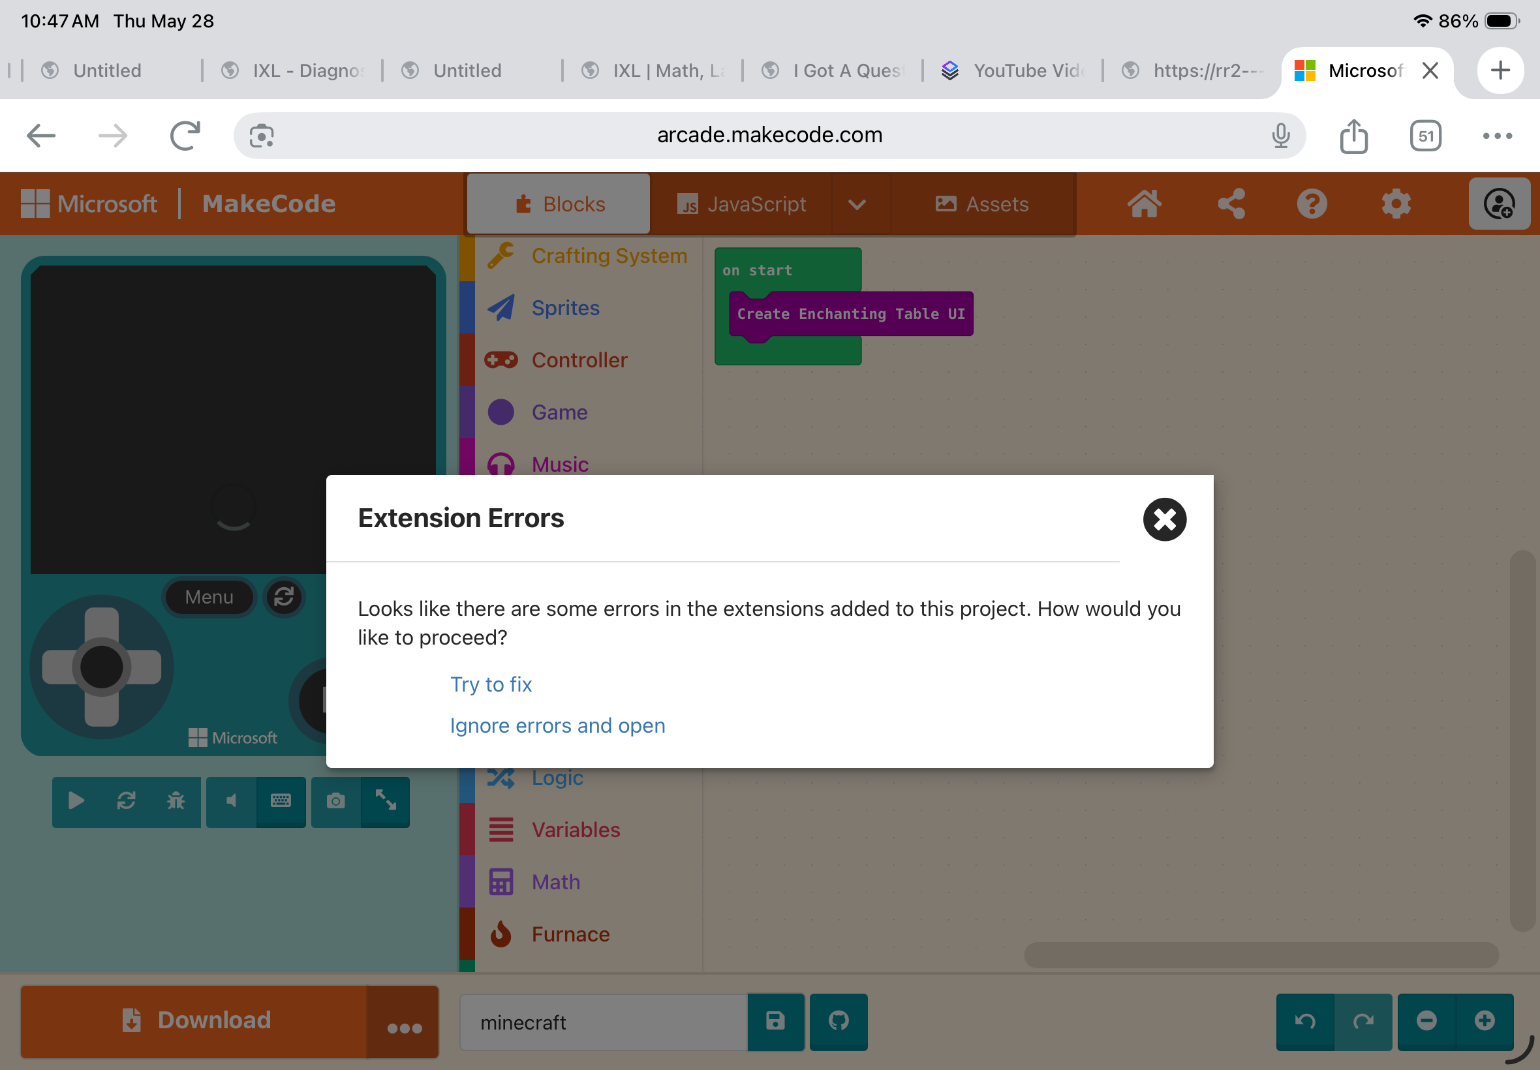Open the browser more options menu
Viewport: 1540px width, 1070px height.
(1497, 136)
